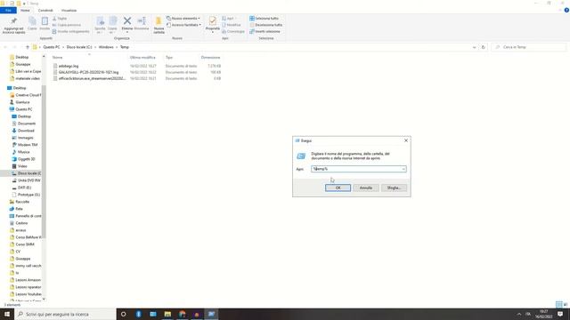Click the Windows Start button

coord(7,314)
